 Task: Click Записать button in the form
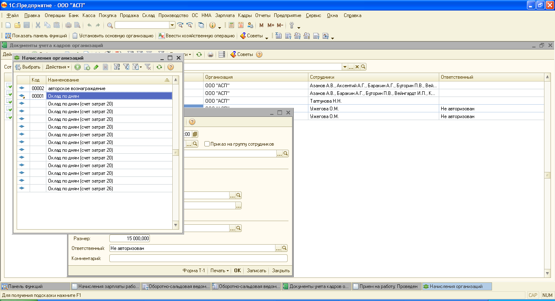coord(256,271)
